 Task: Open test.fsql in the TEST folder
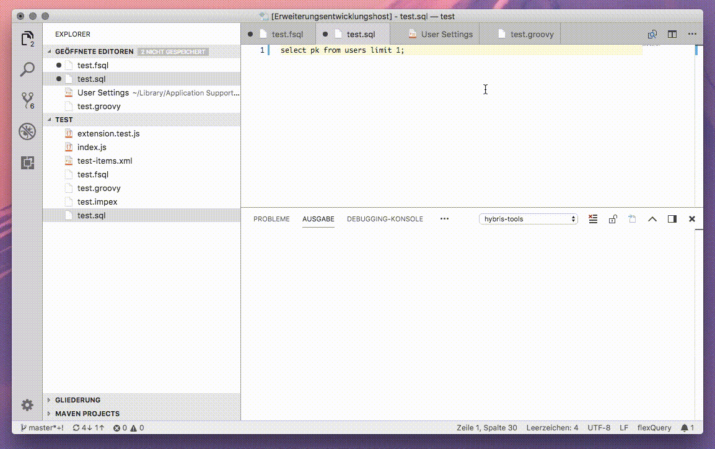[x=141, y=175]
